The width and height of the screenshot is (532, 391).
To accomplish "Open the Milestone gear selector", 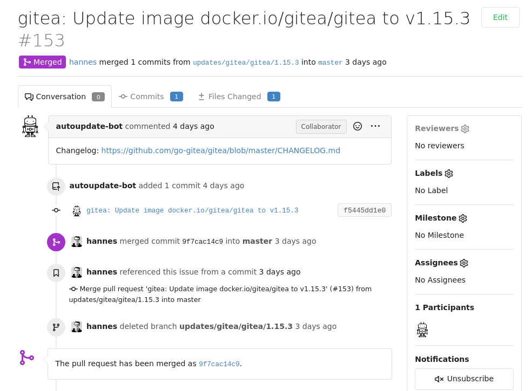I will point(463,218).
